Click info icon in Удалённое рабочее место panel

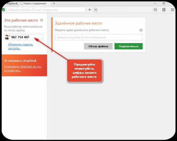[141, 30]
